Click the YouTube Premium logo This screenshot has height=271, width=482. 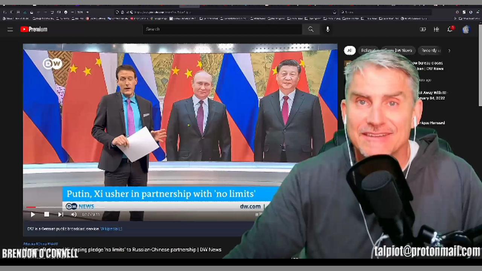tap(34, 29)
